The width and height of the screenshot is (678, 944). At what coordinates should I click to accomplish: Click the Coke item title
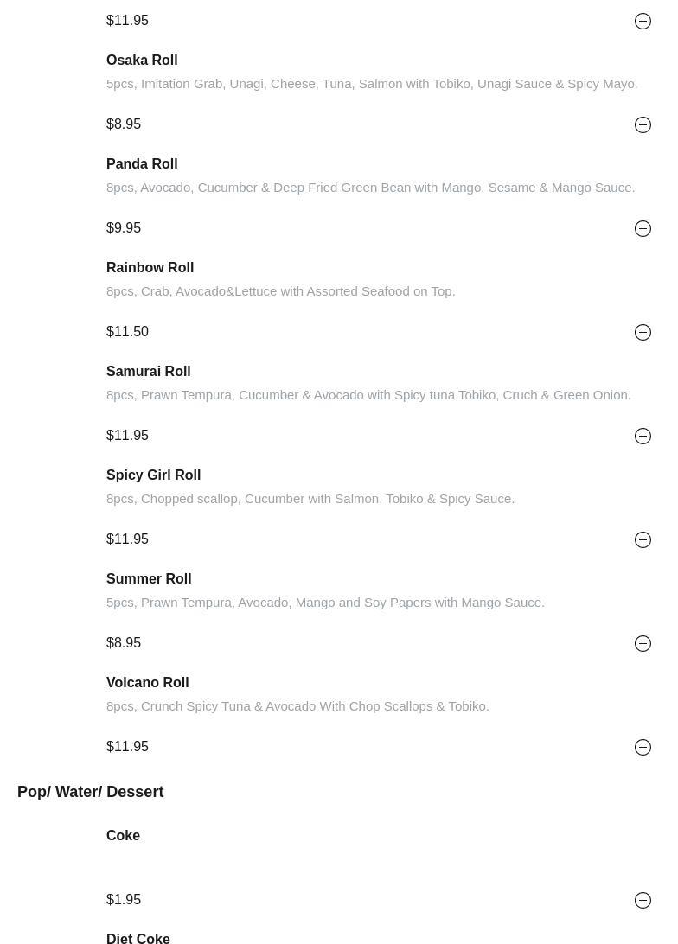[123, 835]
